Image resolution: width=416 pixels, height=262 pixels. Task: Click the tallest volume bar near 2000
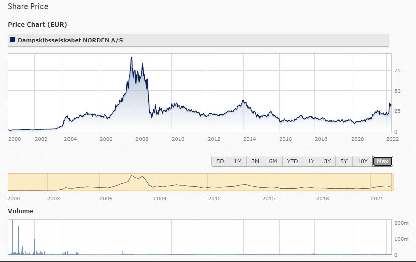[x=12, y=237]
